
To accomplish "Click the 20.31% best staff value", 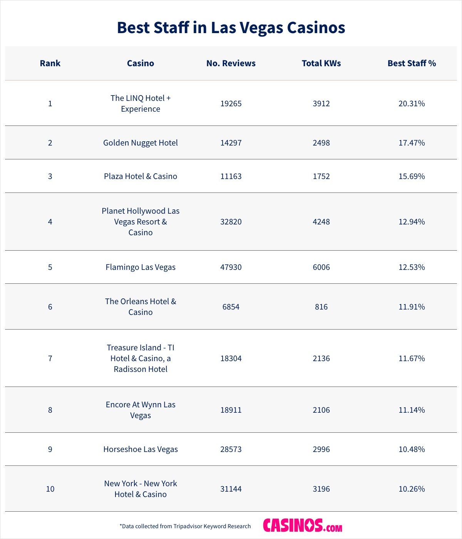I will point(412,104).
